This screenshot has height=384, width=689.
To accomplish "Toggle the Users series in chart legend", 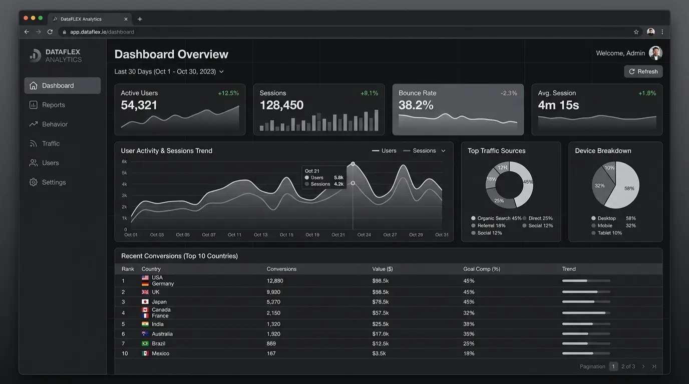I will point(384,150).
